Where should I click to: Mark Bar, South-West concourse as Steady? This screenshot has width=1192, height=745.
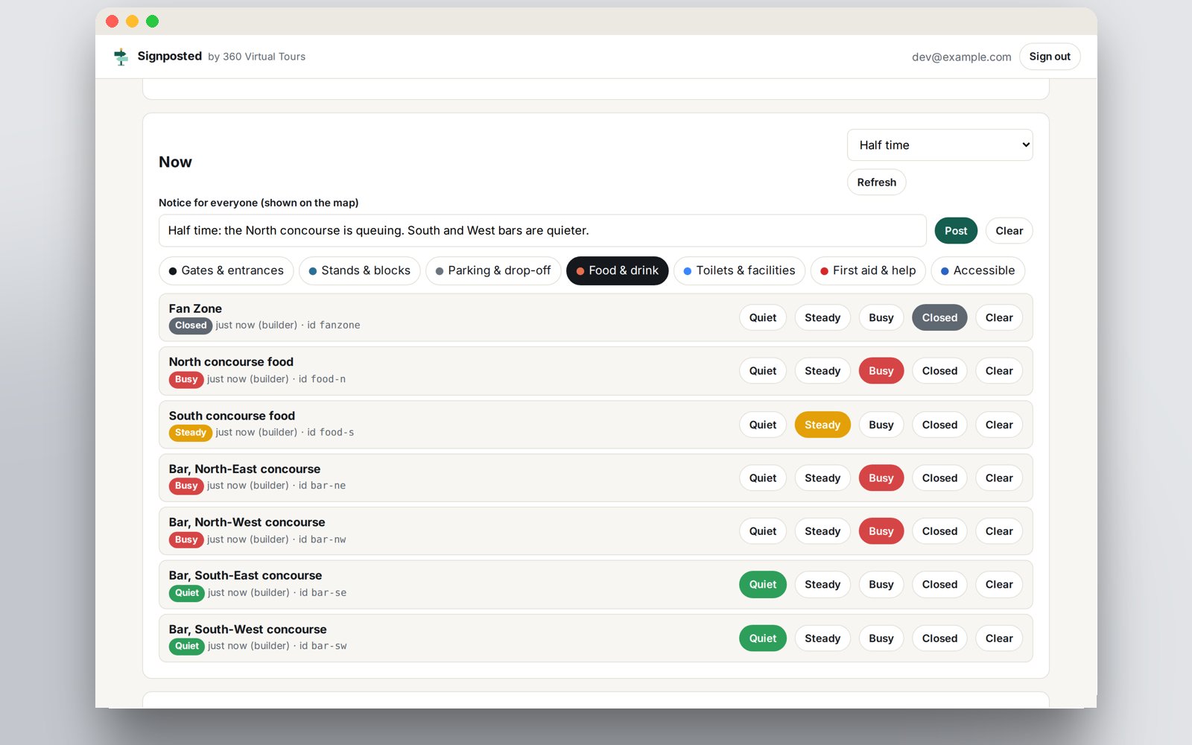click(822, 638)
